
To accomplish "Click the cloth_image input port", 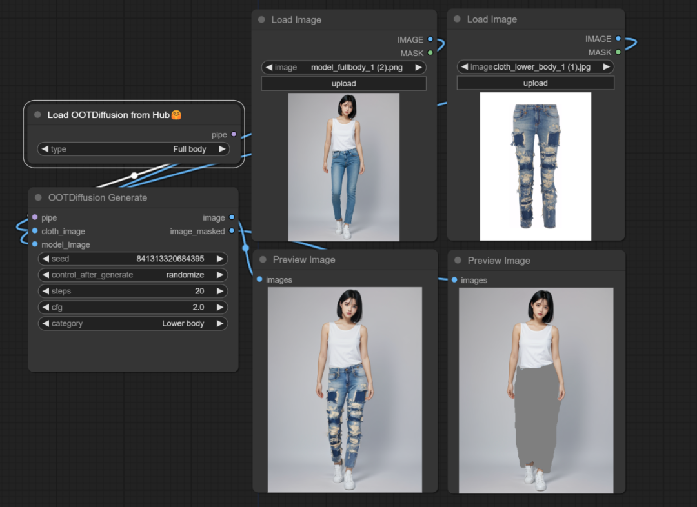I will [x=35, y=231].
